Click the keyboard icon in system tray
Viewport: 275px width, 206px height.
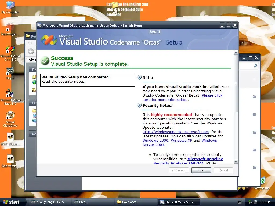[239, 202]
